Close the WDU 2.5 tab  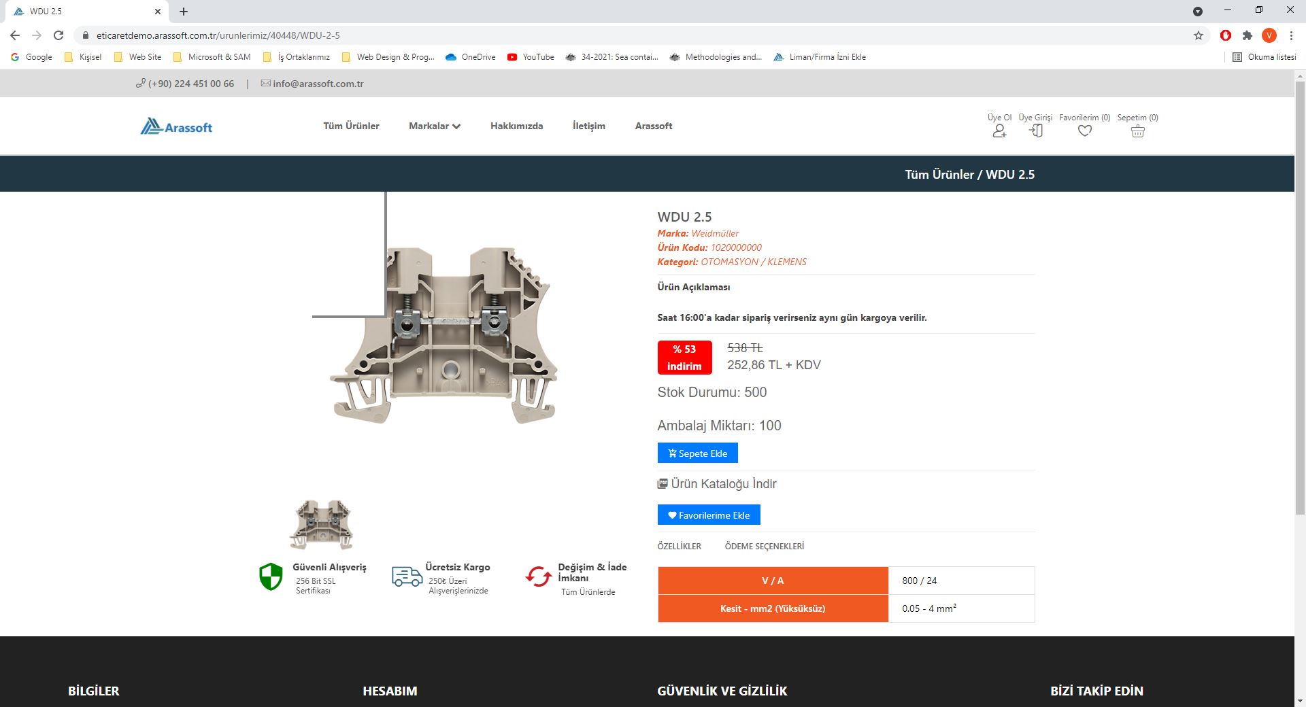158,12
